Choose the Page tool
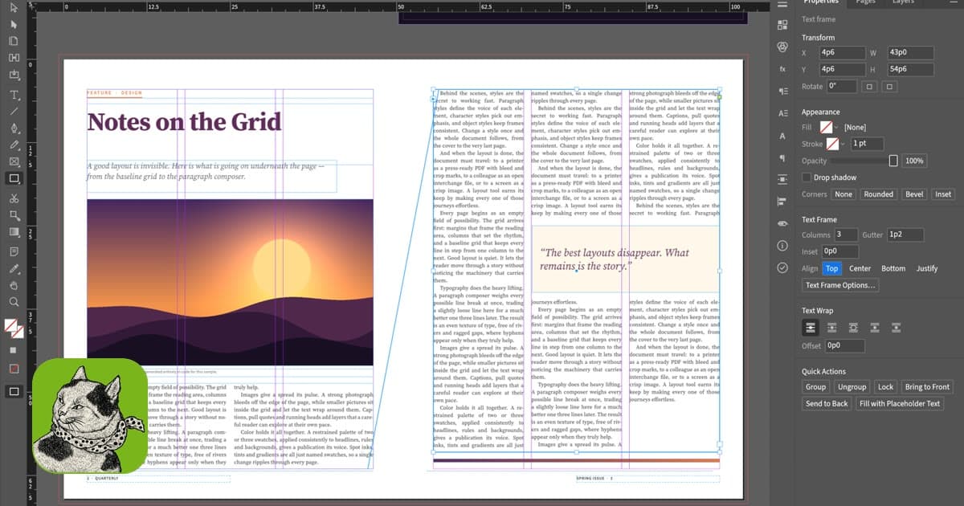Screen dimensions: 964x506 pyautogui.click(x=14, y=41)
